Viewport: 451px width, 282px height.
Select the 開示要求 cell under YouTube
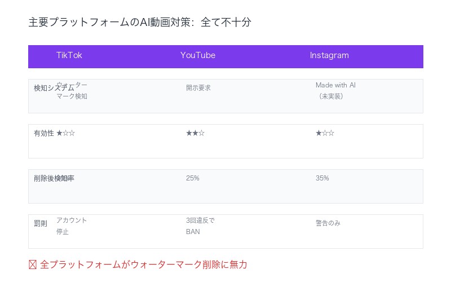click(x=198, y=88)
